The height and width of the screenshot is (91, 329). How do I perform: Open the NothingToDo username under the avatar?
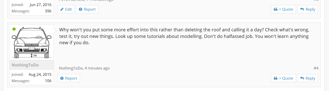[x=25, y=65]
